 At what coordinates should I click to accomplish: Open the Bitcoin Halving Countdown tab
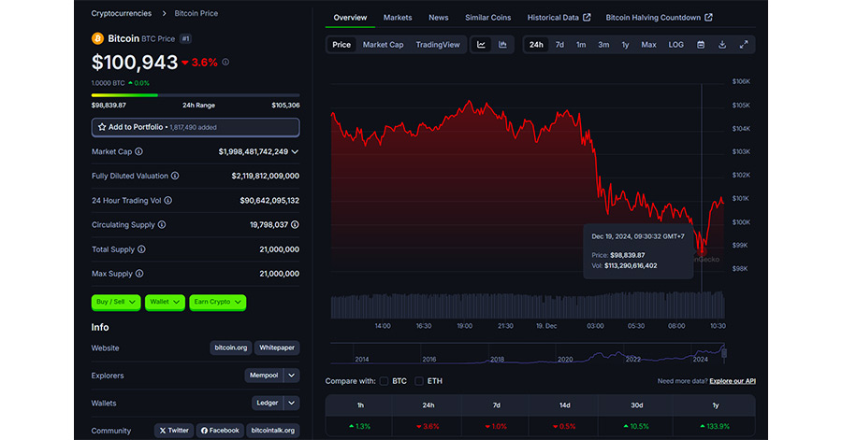[659, 17]
